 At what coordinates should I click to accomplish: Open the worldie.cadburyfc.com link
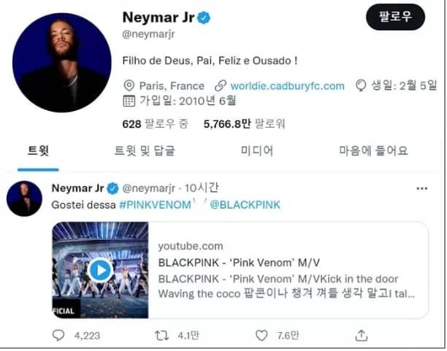287,86
